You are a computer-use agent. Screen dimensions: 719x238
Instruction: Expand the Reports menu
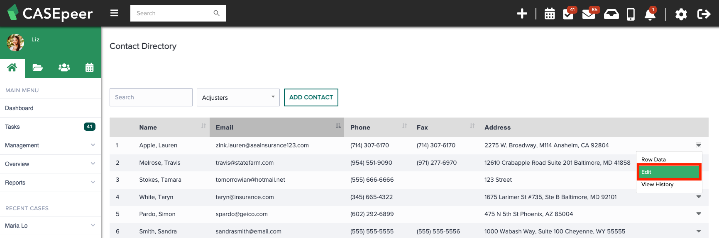point(51,183)
